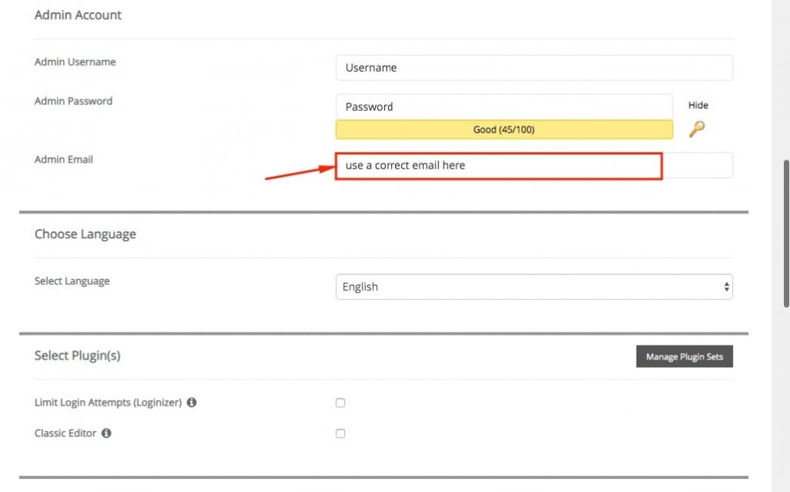Screen dimensions: 790x492
Task: Click the Admin Password label text
Action: (x=73, y=101)
